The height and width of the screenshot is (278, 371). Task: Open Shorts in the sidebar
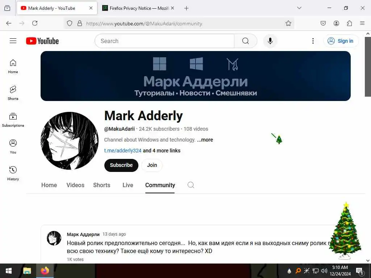pos(13,93)
